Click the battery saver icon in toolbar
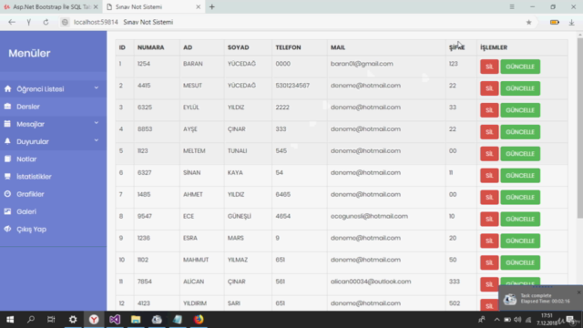583x328 pixels. tap(555, 22)
